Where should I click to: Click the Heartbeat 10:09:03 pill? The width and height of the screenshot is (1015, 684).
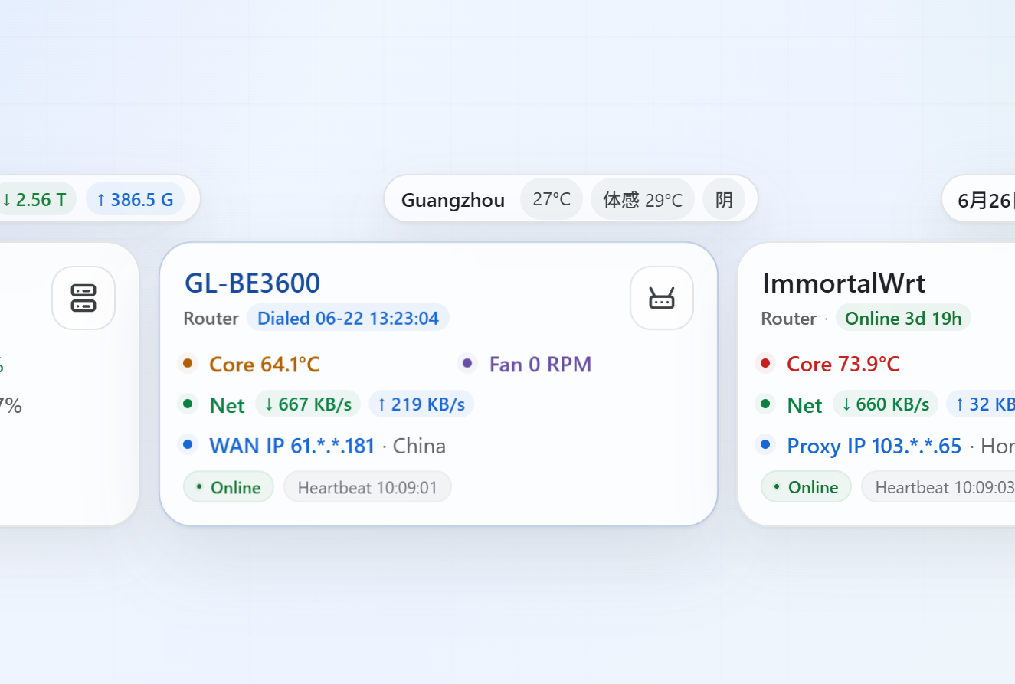coord(938,487)
